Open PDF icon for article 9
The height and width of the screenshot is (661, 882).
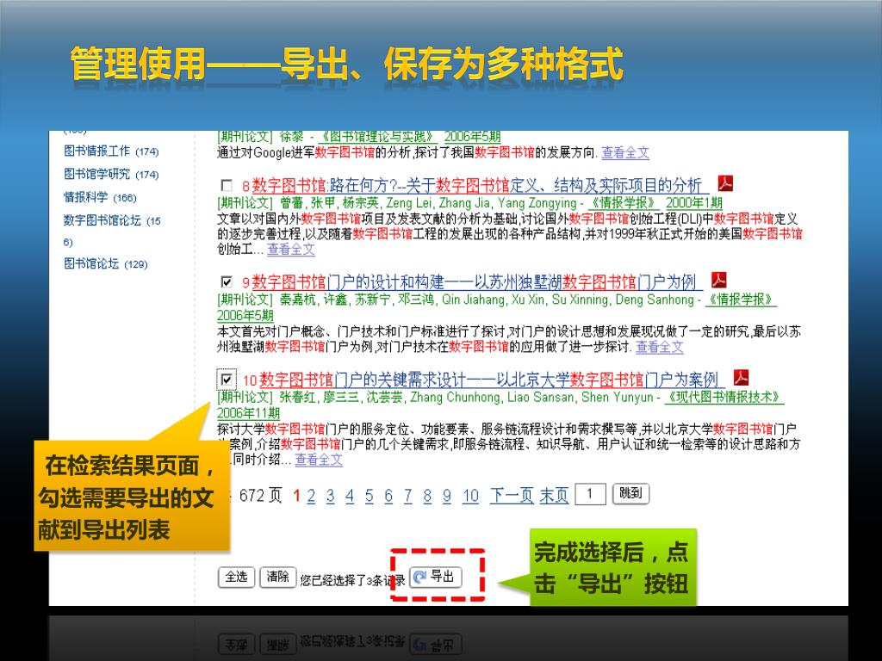tap(719, 280)
